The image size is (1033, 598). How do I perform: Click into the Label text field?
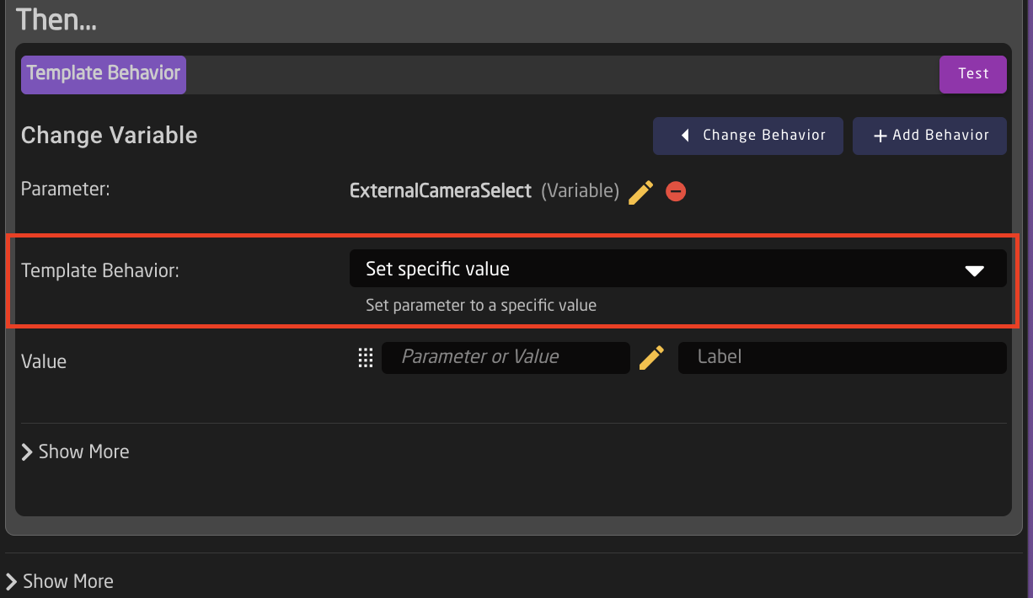(841, 357)
